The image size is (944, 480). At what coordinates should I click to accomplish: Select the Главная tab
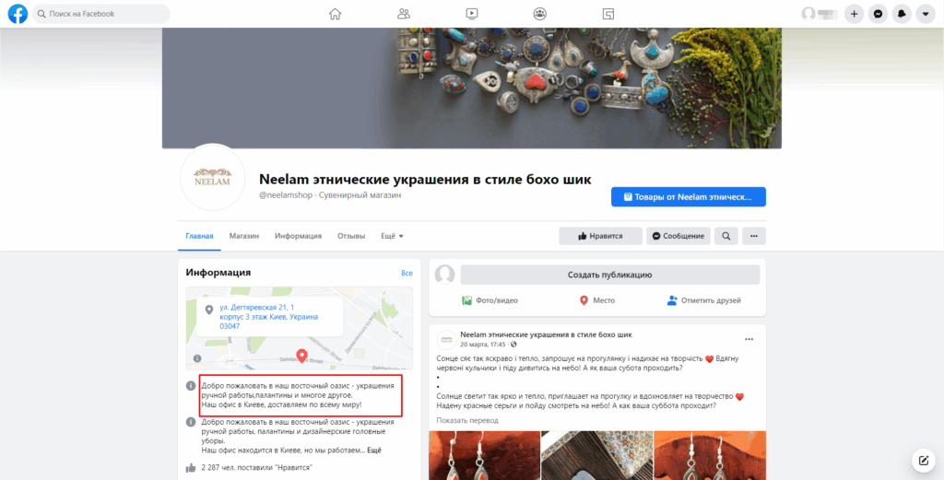click(199, 237)
